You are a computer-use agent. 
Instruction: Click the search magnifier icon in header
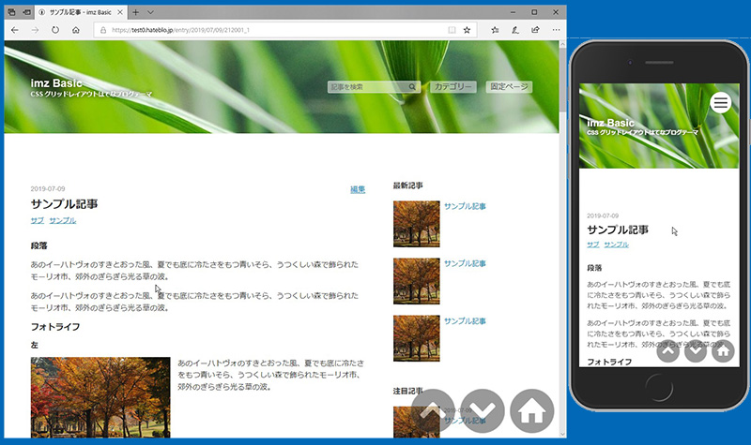click(412, 87)
